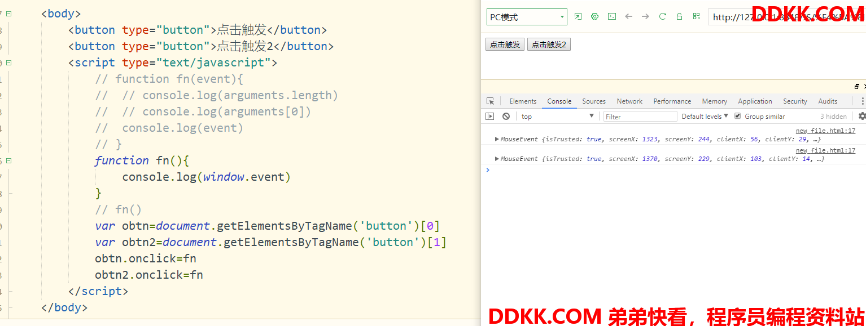This screenshot has width=866, height=326.
Task: Go to the Memory tab
Action: (x=715, y=101)
